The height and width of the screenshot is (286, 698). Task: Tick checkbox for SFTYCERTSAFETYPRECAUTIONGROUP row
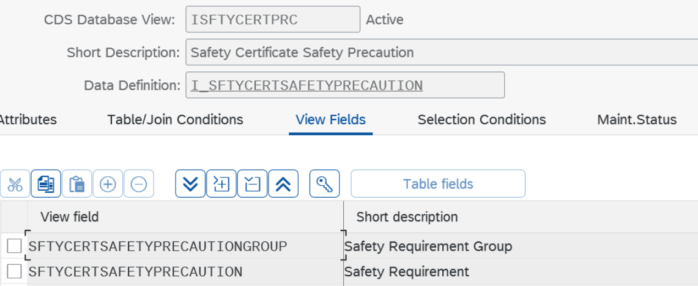(14, 246)
